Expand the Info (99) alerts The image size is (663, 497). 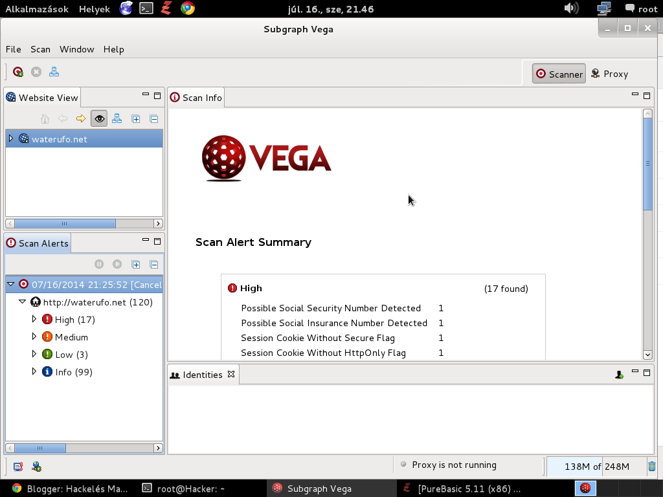(34, 371)
